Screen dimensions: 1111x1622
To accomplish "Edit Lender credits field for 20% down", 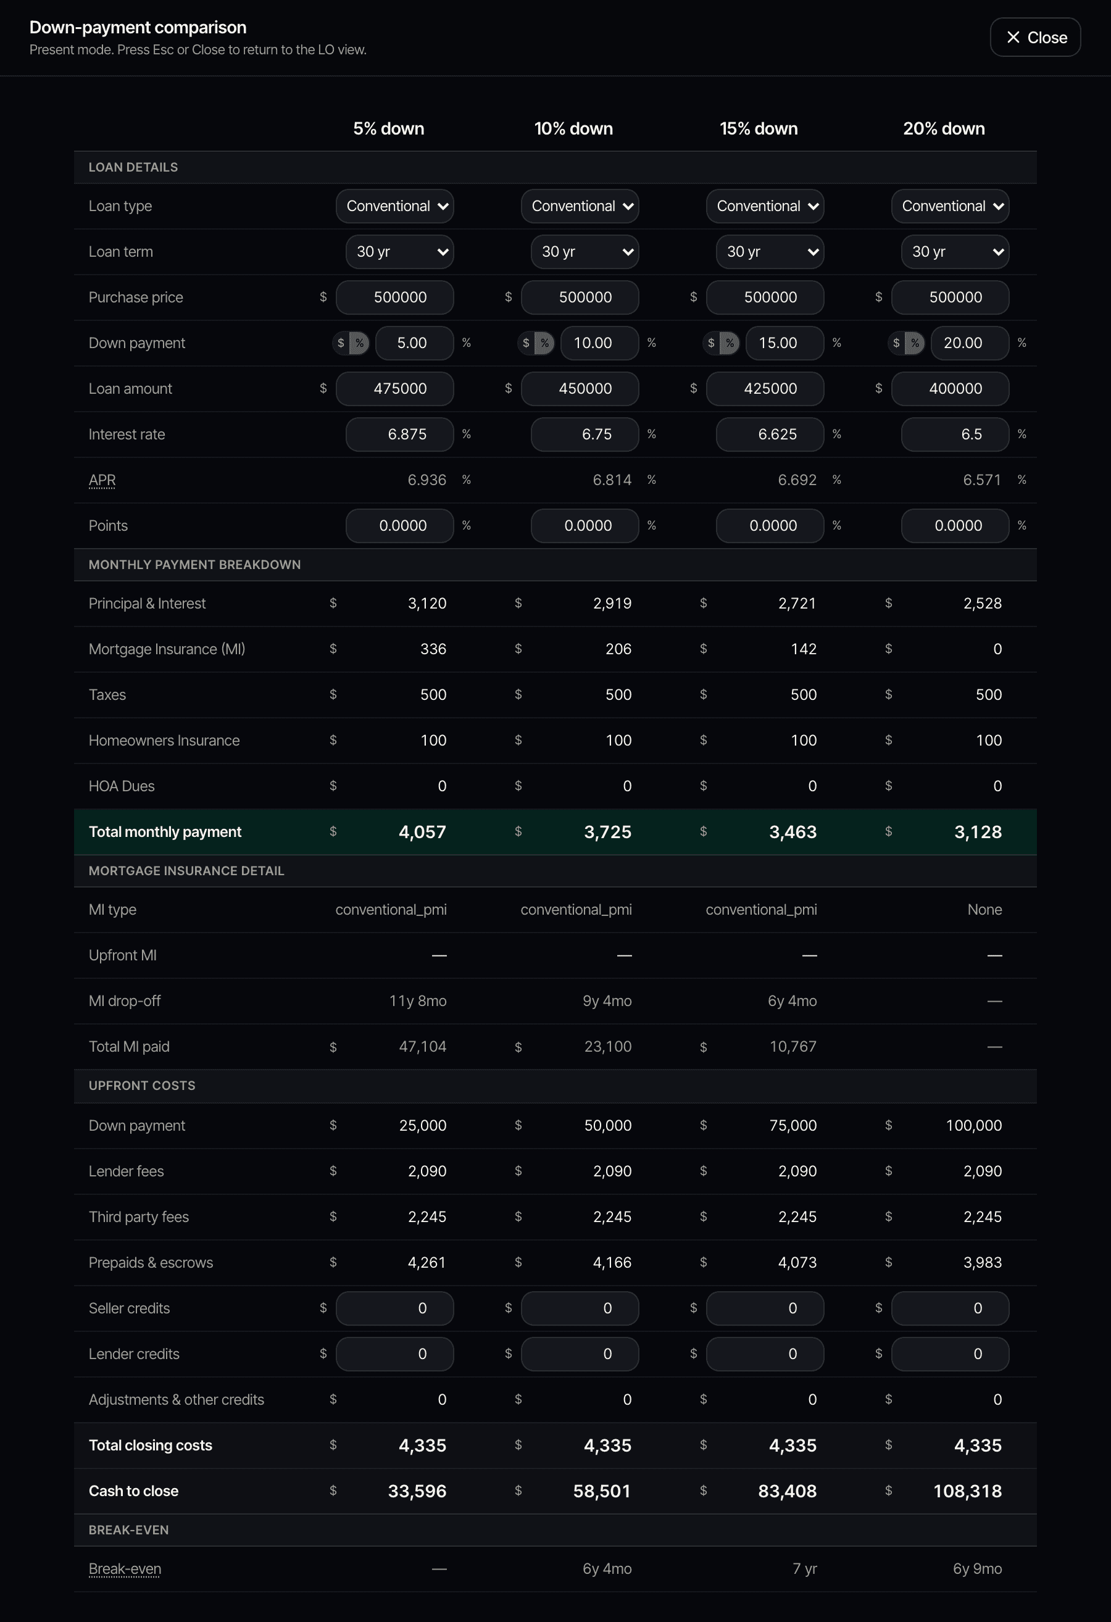I will coord(950,1354).
